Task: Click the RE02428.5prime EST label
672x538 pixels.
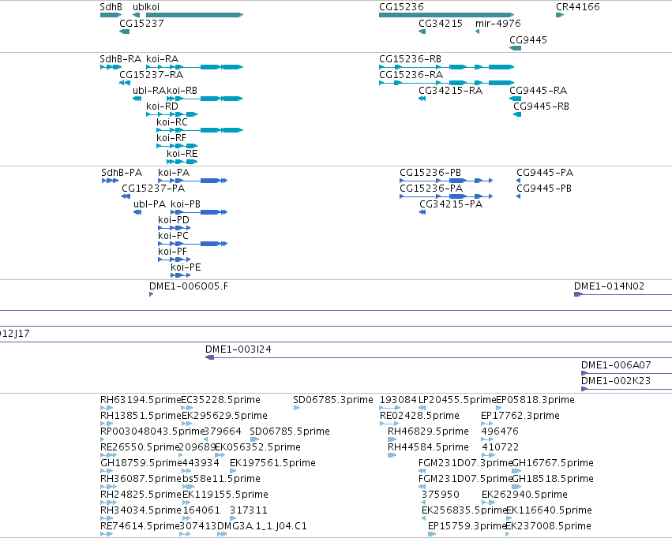Action: pyautogui.click(x=419, y=416)
